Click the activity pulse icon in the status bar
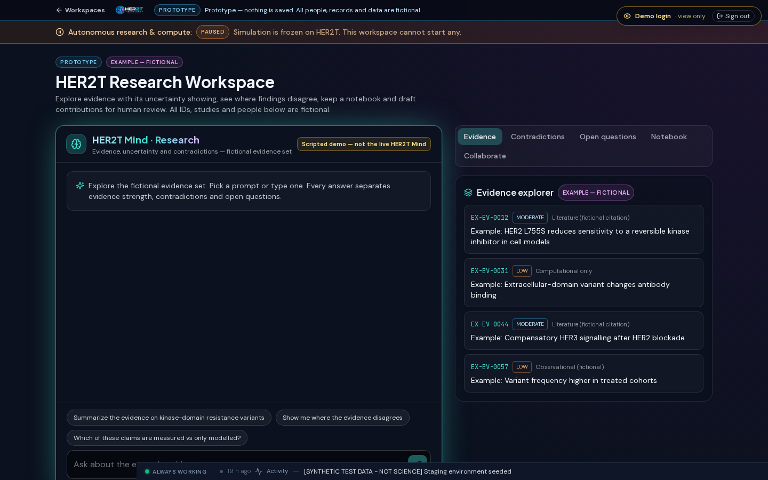This screenshot has height=480, width=768. pyautogui.click(x=259, y=471)
